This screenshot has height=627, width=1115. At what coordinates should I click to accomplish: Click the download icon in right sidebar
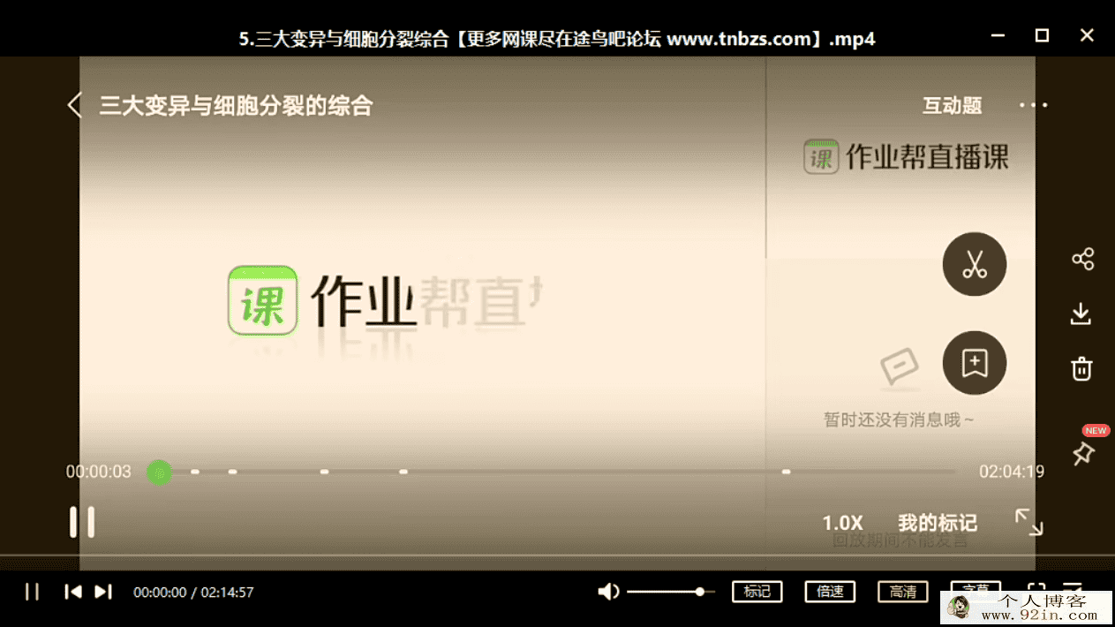click(1081, 314)
